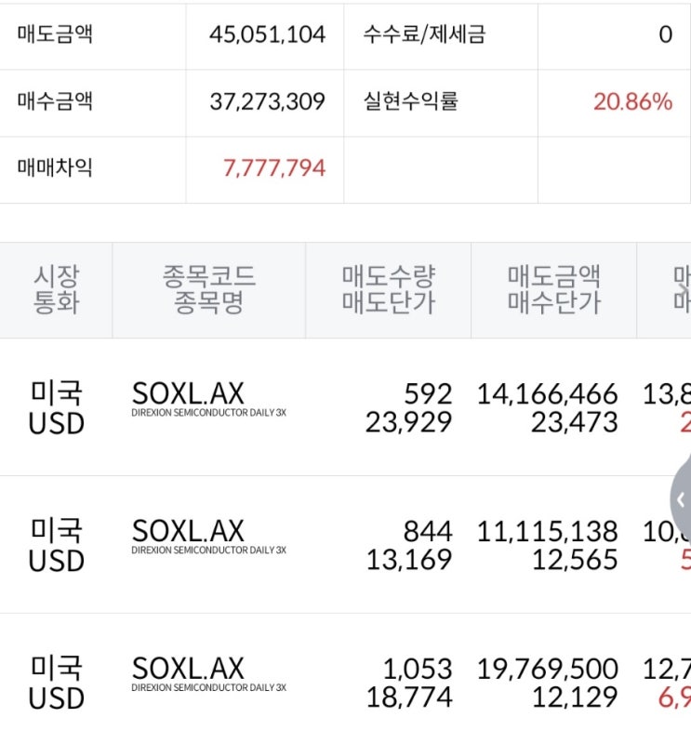Screen dimensions: 691x744
Task: Sort by the 종목코드/종목명 column header
Action: (x=208, y=288)
